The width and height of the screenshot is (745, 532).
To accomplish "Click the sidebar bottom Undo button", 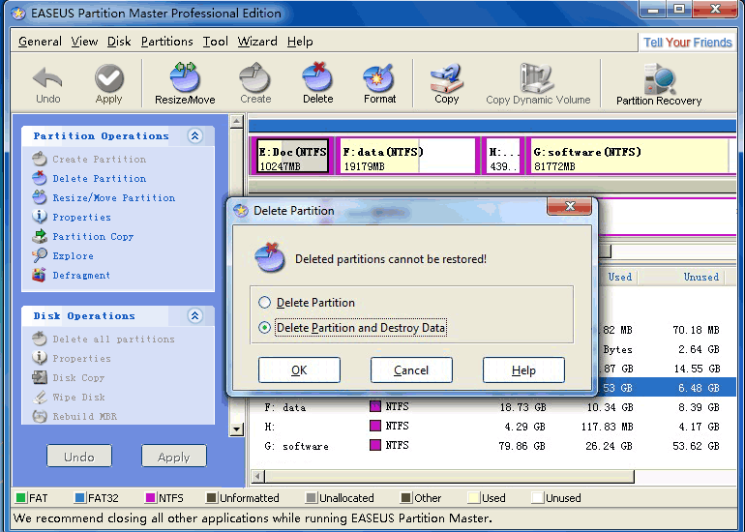I will (x=79, y=457).
